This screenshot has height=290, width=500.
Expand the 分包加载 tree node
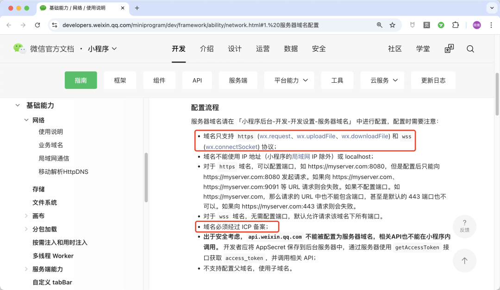point(26,229)
